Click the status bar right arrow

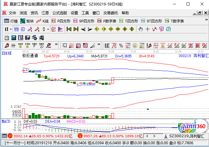(154, 136)
